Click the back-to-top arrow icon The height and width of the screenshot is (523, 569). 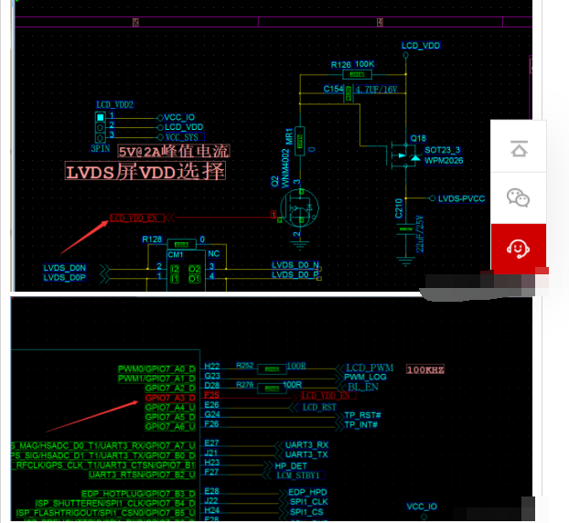(x=519, y=145)
